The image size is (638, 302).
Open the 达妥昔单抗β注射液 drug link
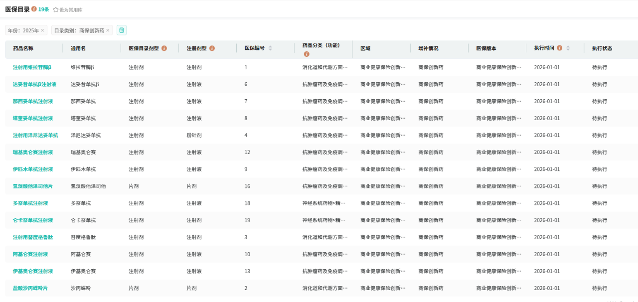coord(34,84)
